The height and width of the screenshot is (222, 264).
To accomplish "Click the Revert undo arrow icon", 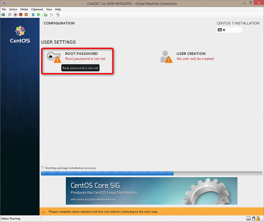I will point(51,15).
